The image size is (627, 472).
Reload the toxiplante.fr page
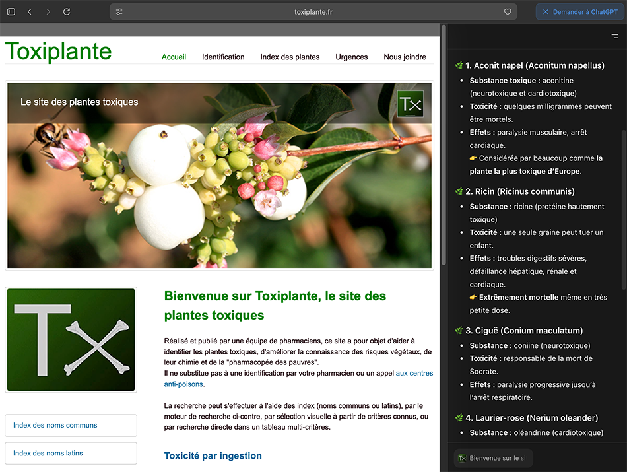(67, 12)
